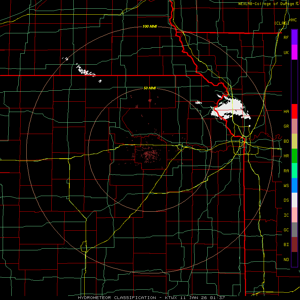Viewport: 300px width, 300px height.
Task: Click the GR legend label
Action: tap(286, 126)
